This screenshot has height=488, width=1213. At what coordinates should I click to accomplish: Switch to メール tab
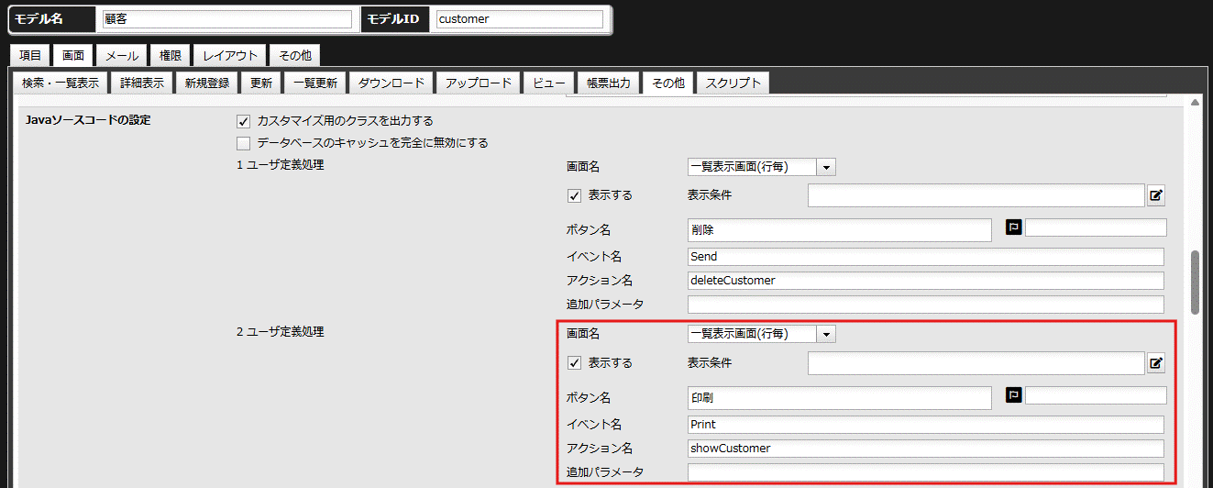121,56
